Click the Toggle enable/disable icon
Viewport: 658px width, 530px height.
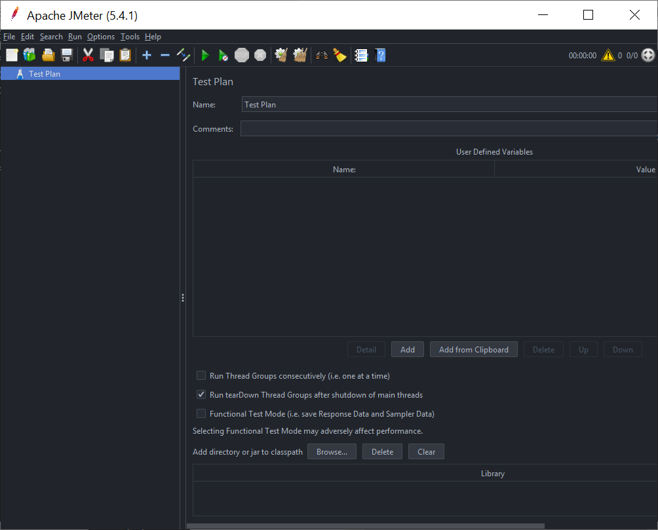coord(184,55)
